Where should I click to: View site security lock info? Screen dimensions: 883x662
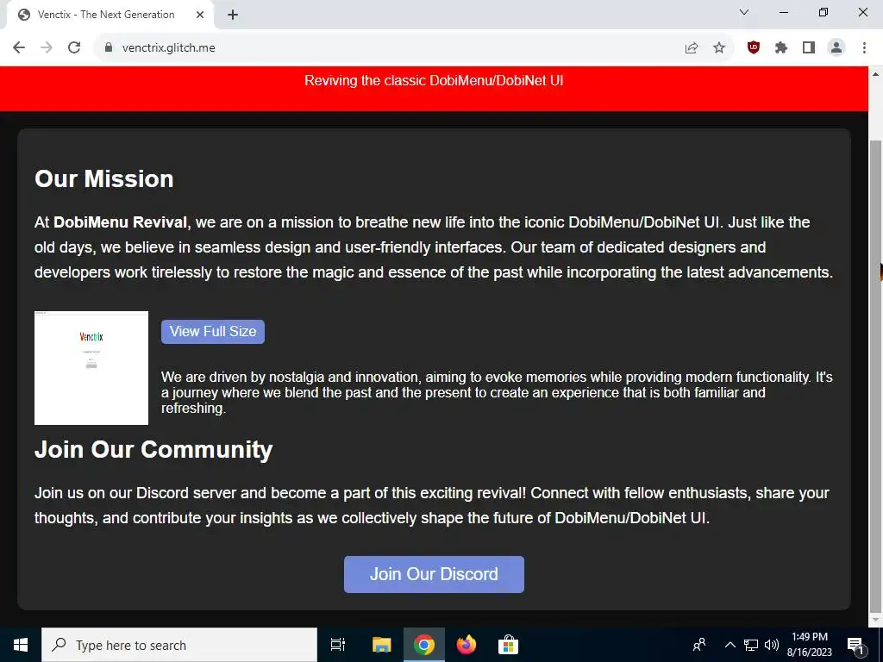tap(109, 48)
